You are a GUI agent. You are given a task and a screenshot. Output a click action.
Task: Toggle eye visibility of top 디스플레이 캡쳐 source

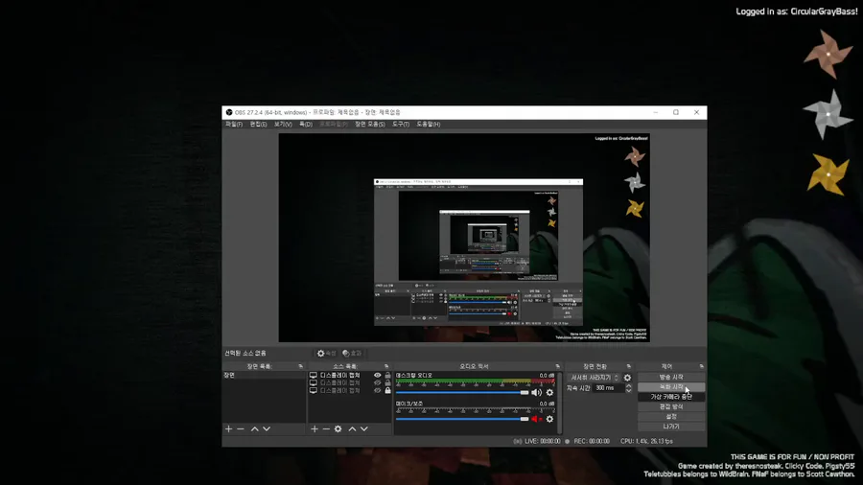point(378,376)
